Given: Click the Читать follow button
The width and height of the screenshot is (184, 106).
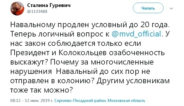Looking at the screenshot, I should tap(148, 8).
